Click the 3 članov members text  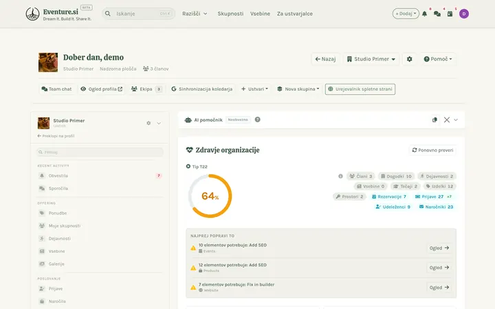(x=155, y=69)
